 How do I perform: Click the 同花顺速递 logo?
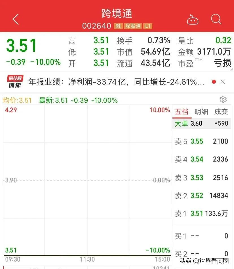[15, 82]
